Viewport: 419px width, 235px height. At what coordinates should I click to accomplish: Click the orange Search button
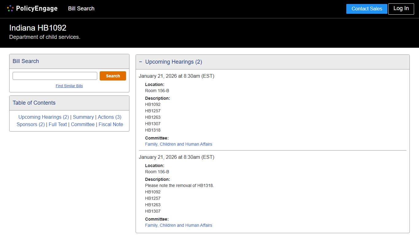click(x=113, y=76)
